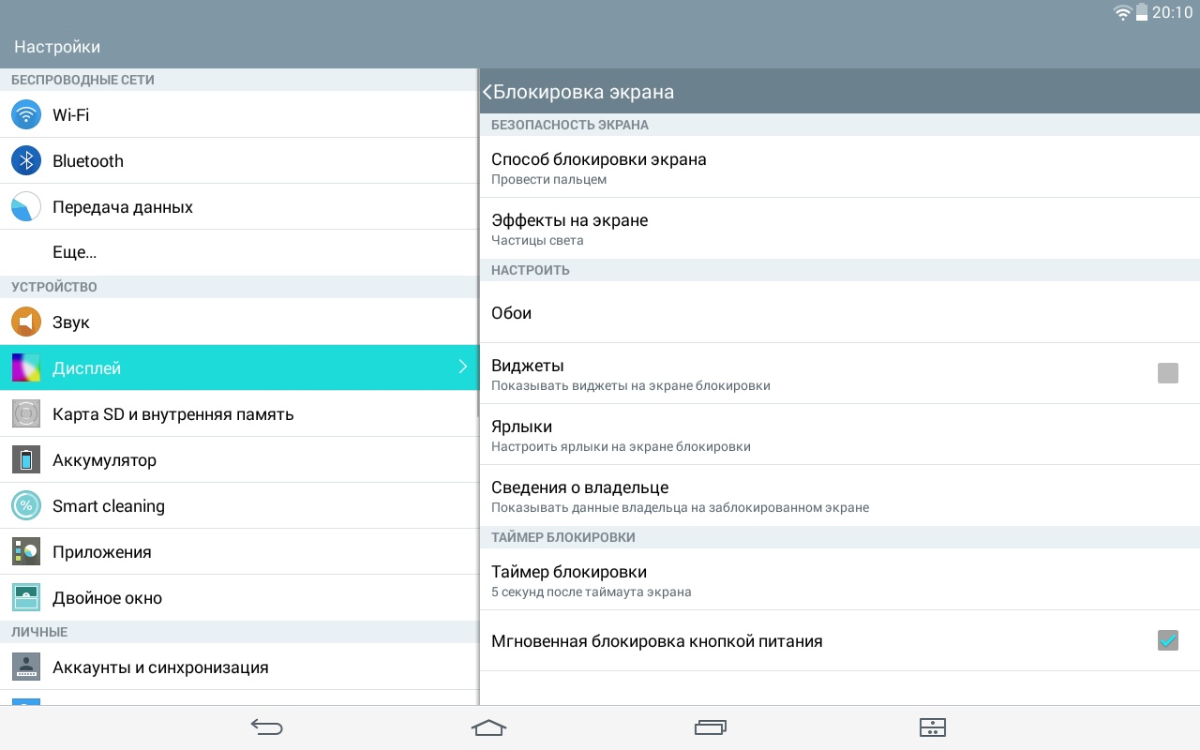Expand the Дисплей row arrow

point(462,367)
